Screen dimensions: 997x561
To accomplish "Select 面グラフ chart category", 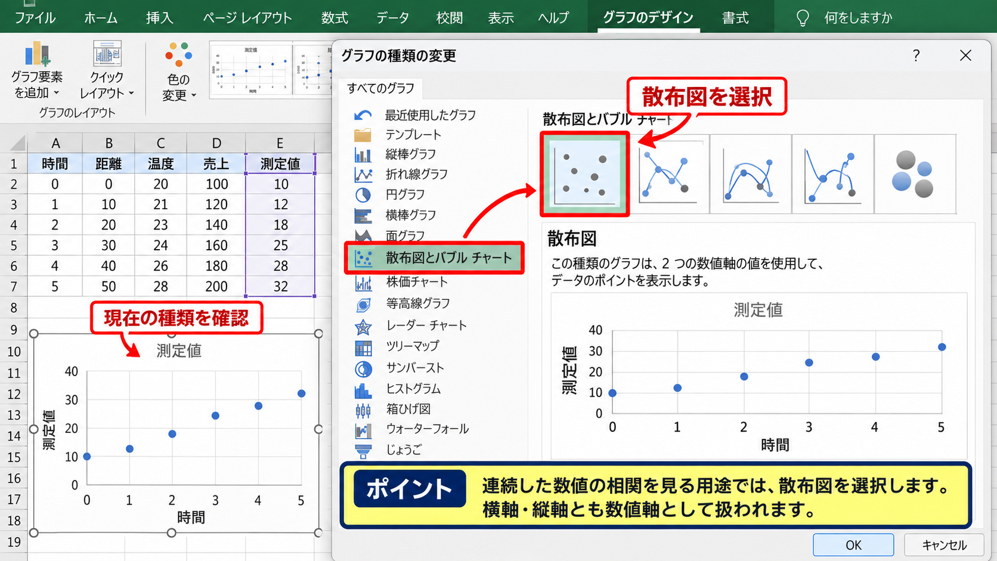I will (389, 235).
